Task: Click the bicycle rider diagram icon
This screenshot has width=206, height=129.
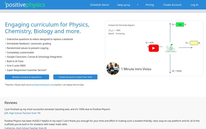Action: (171, 48)
